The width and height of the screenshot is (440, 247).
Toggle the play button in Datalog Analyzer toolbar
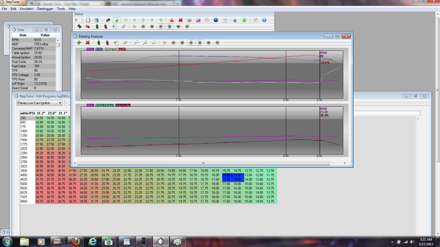pos(191,42)
